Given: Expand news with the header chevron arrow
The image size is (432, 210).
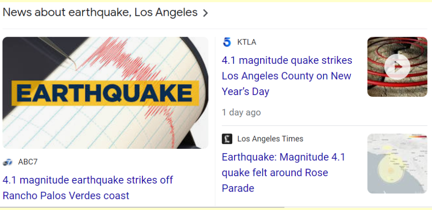Looking at the screenshot, I should pos(205,13).
